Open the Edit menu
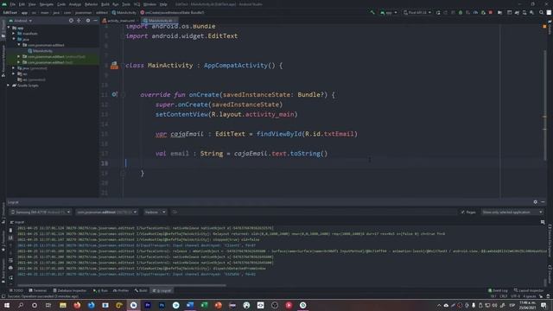Image resolution: width=553 pixels, height=311 pixels. (22, 4)
